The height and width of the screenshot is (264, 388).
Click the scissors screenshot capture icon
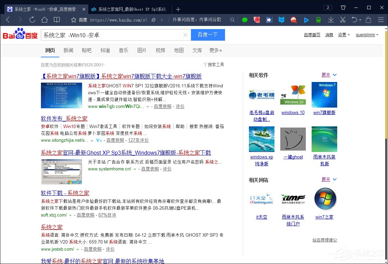point(342,20)
